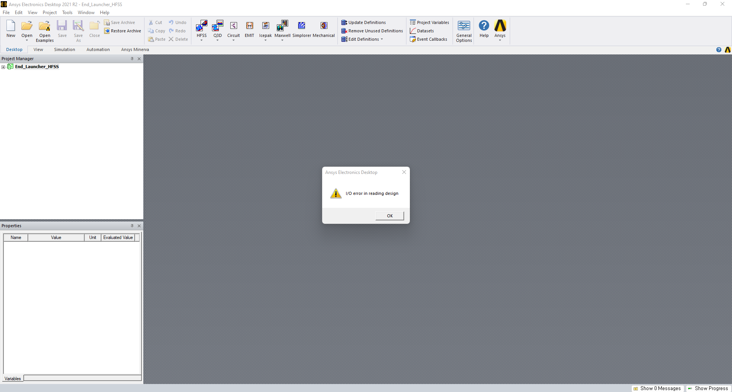Expand the Maxwell dropdown arrow
732x392 pixels.
(283, 40)
